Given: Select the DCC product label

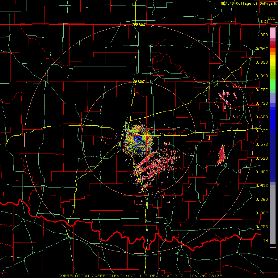Looking at the screenshot, I should coord(271,19).
